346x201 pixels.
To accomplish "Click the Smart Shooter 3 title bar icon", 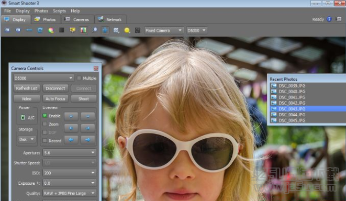I will tap(4, 3).
